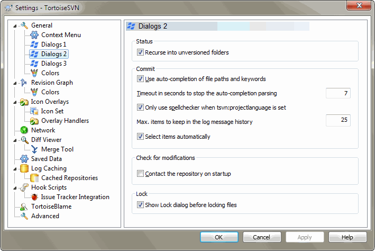Image resolution: width=375 pixels, height=251 pixels.
Task: Click the Icon Overlays folder icon
Action: click(24, 102)
